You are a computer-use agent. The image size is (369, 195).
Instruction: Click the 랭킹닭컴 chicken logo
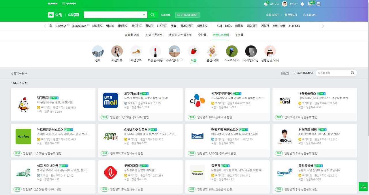(23, 104)
